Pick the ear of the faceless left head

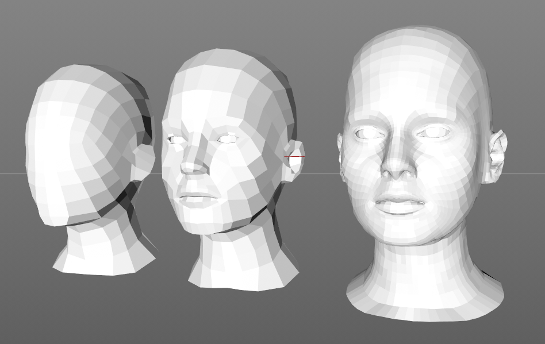tap(144, 161)
